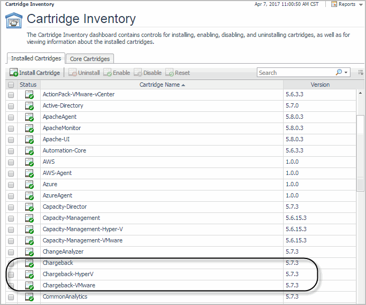Click the Automation-Core status icon

(29, 151)
